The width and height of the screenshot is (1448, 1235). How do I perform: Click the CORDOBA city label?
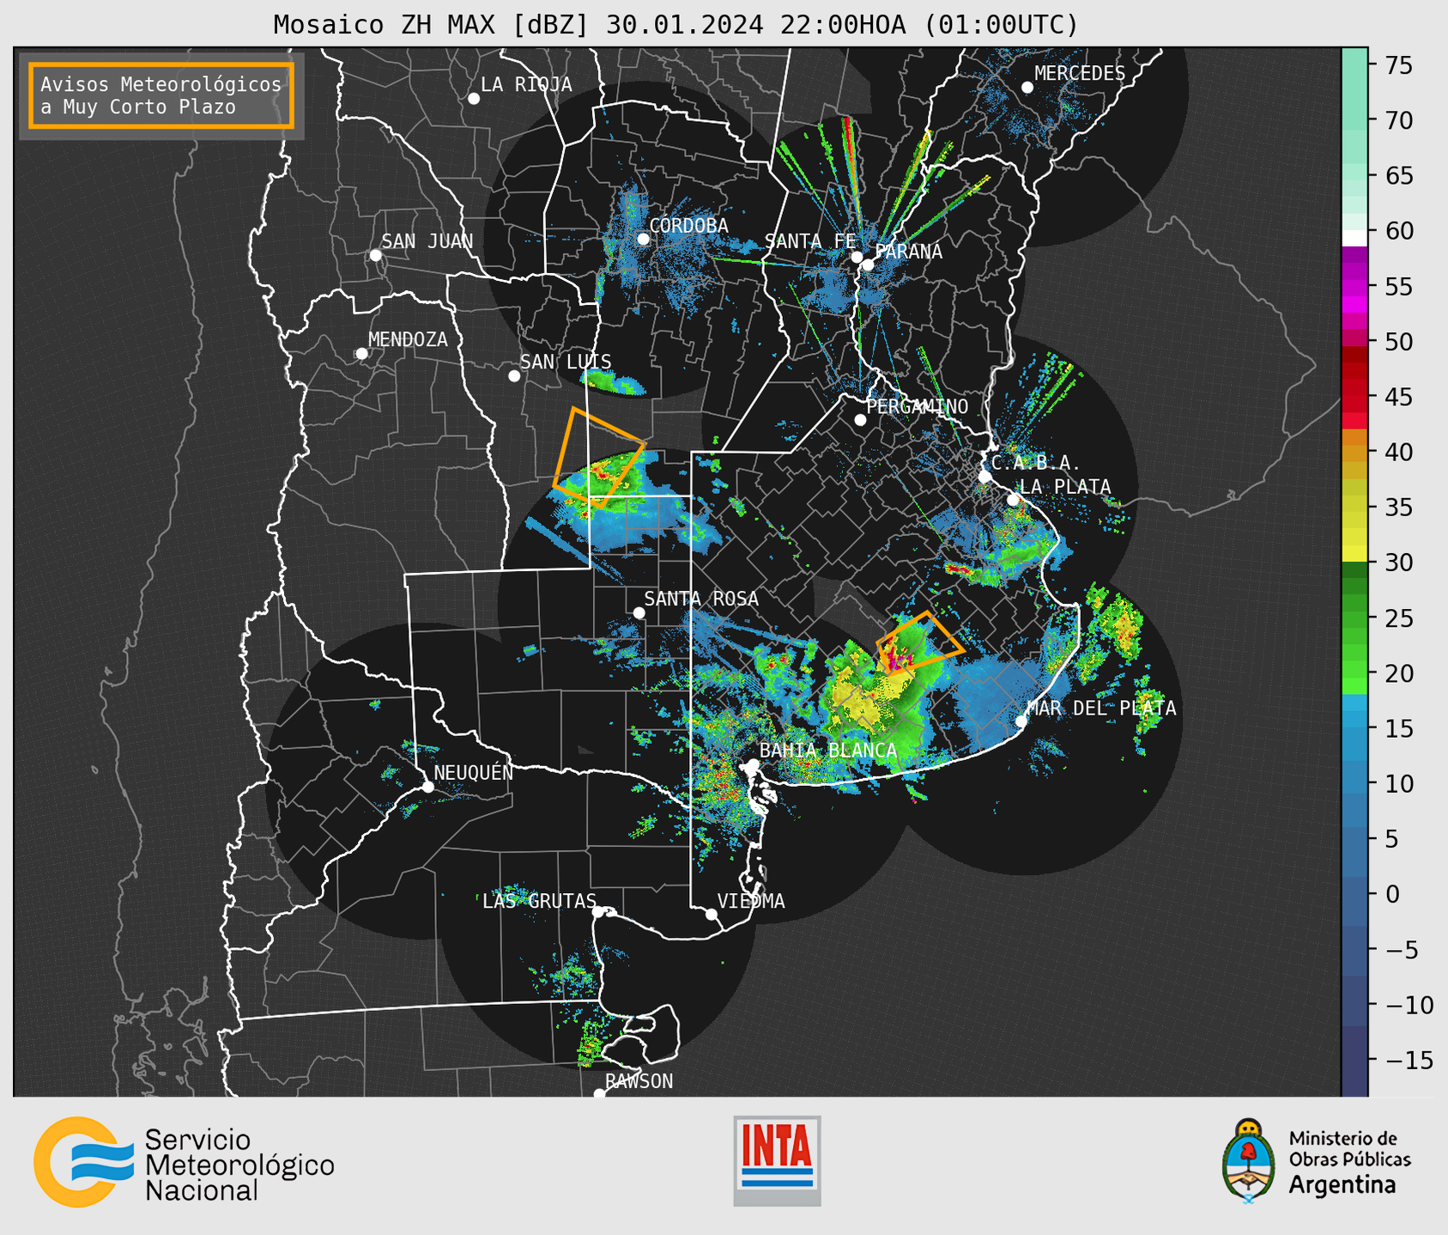pos(689,226)
